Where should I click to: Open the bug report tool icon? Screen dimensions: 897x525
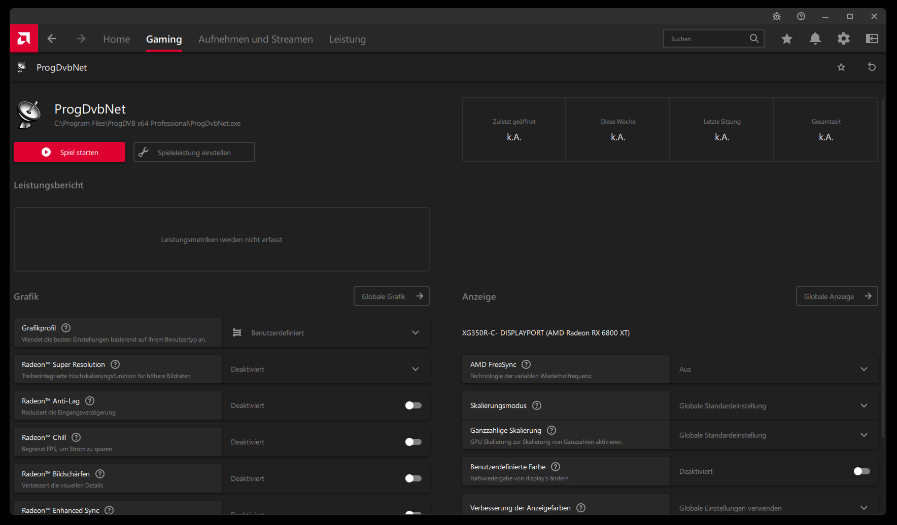click(777, 16)
